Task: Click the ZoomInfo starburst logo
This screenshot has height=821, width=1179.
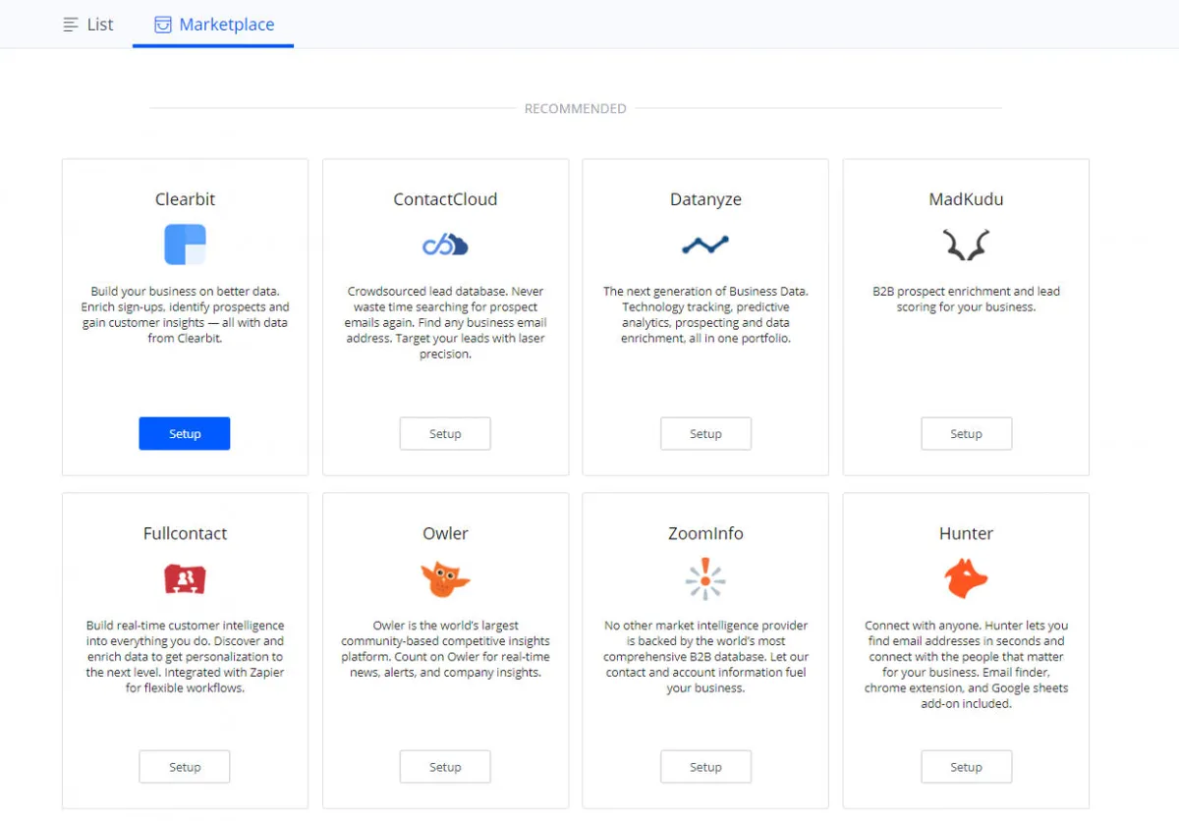Action: [705, 578]
